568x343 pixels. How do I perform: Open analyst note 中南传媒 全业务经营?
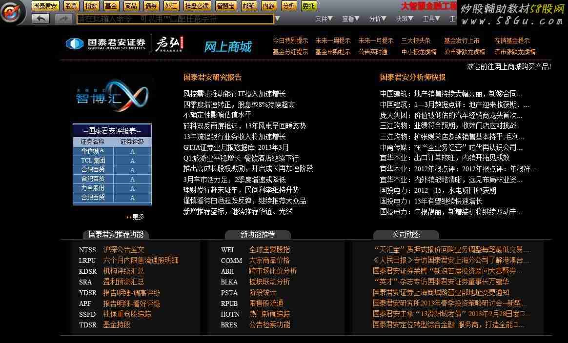tap(451, 147)
